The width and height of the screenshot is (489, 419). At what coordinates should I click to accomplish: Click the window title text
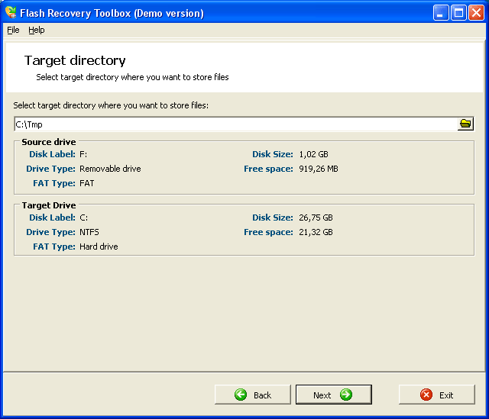click(112, 13)
